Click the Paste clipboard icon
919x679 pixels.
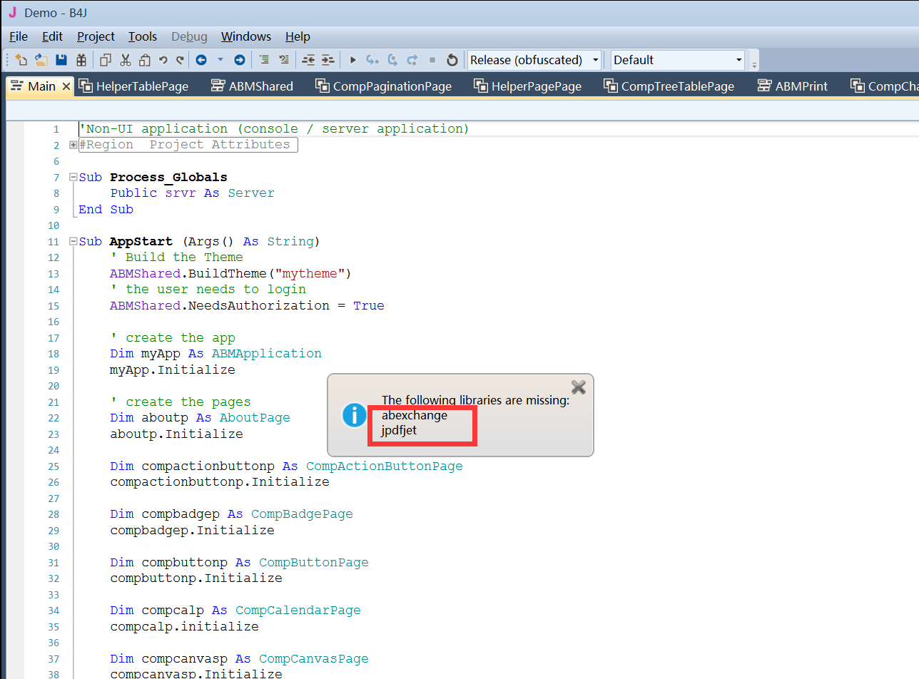145,60
